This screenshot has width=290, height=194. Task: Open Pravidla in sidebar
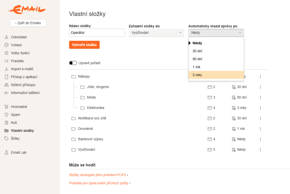17,61
